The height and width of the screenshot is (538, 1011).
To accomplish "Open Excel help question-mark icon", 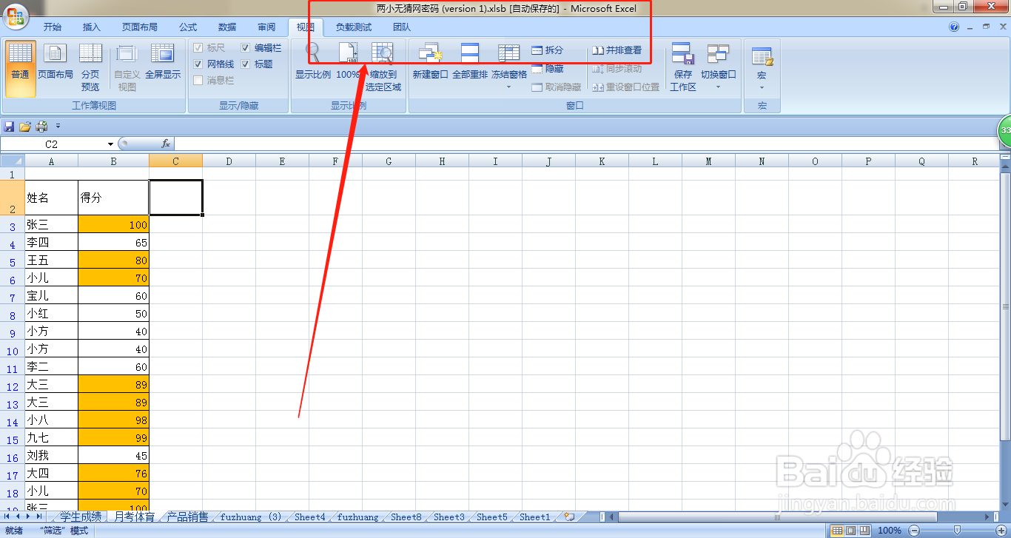I will tap(954, 27).
